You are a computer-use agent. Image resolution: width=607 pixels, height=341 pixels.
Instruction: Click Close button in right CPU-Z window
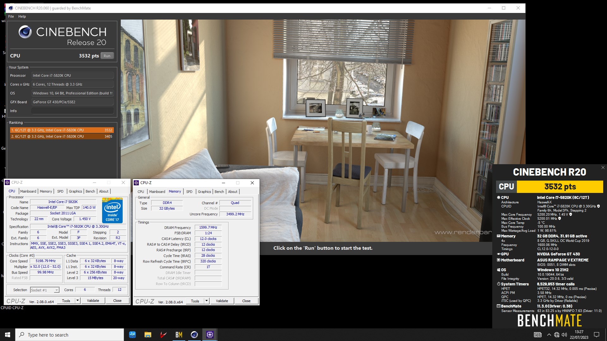point(246,301)
